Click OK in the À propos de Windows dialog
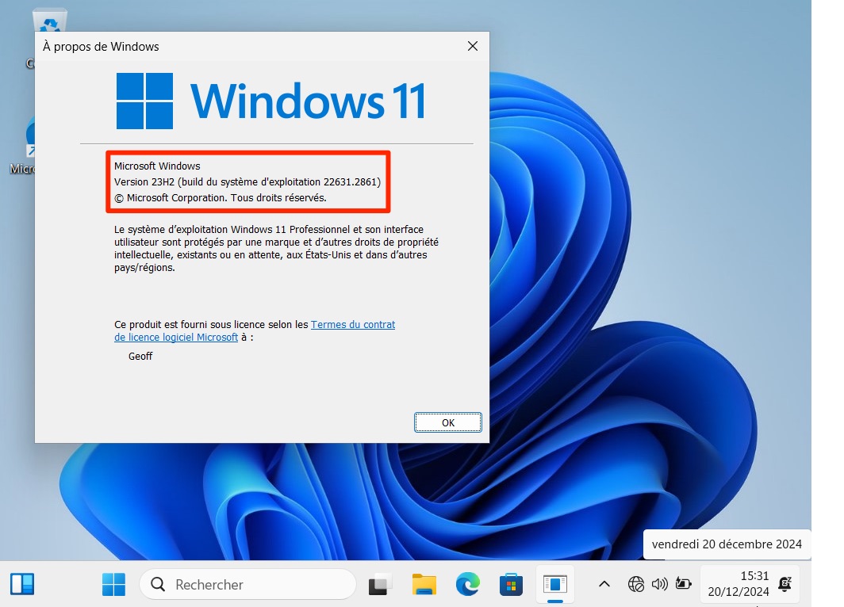 click(x=448, y=422)
